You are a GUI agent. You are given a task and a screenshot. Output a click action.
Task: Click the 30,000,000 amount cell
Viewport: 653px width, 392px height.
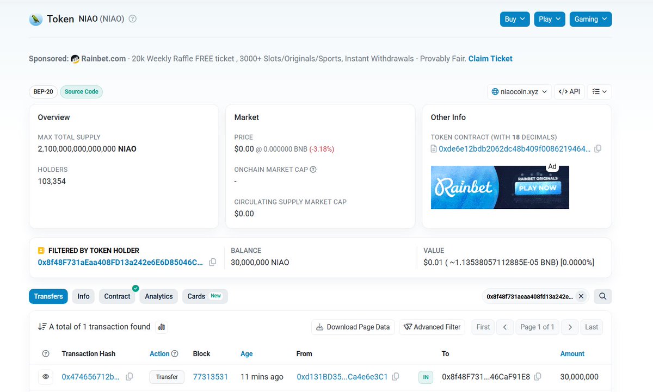[x=579, y=376]
